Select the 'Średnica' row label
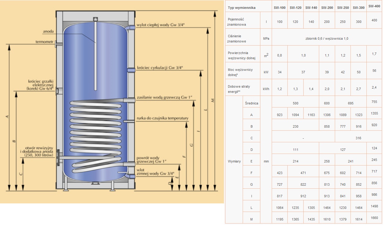The image size is (386, 226). 252,103
